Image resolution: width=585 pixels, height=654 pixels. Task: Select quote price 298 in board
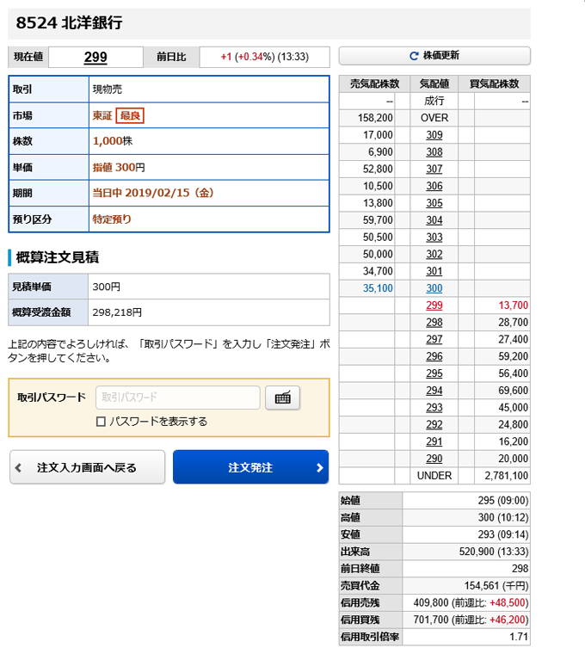point(434,323)
